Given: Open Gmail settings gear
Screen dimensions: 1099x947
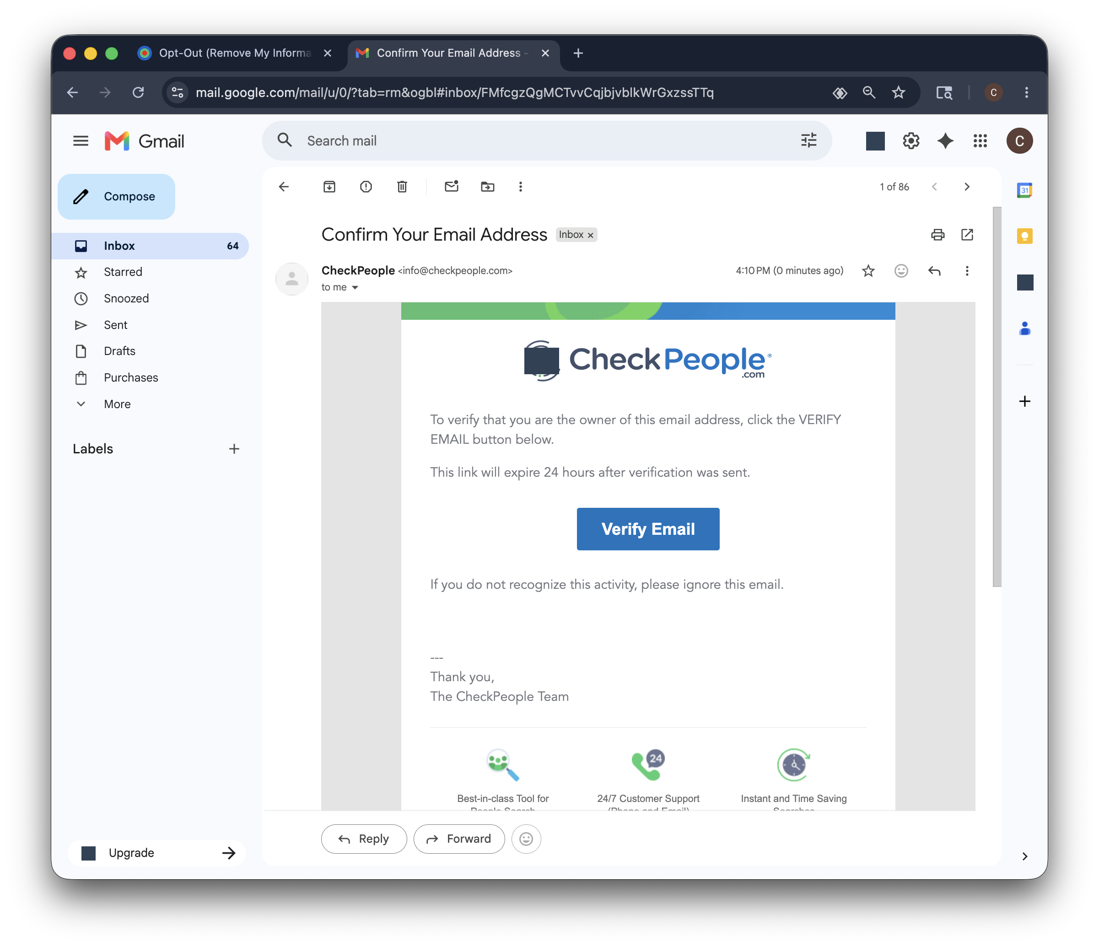Looking at the screenshot, I should 910,141.
